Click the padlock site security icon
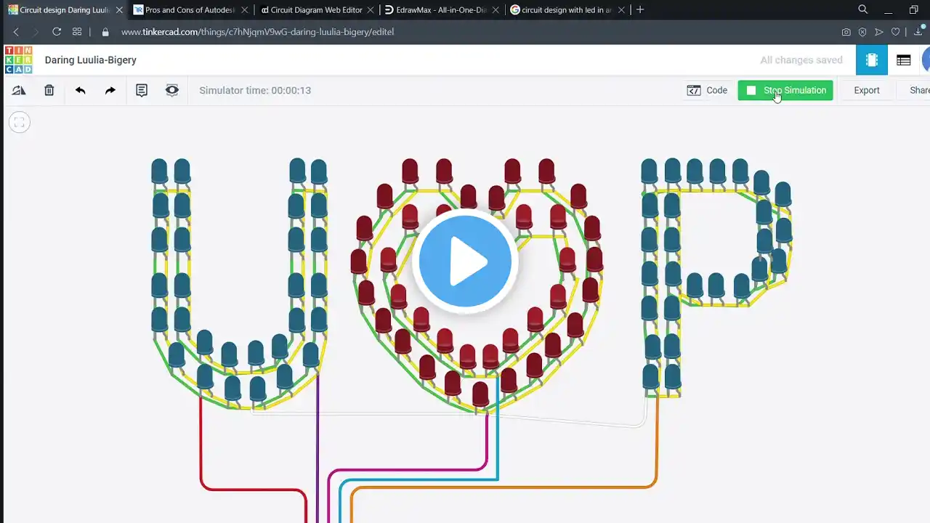This screenshot has height=523, width=930. (105, 32)
